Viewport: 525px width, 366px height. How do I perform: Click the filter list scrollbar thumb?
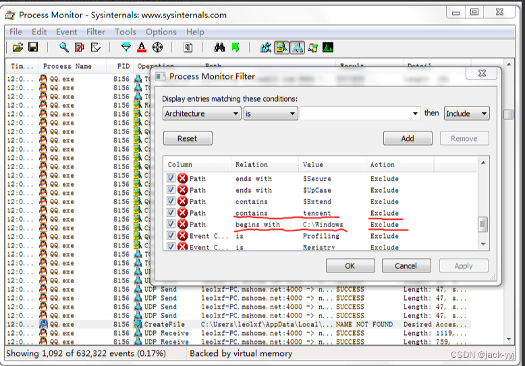(x=482, y=224)
